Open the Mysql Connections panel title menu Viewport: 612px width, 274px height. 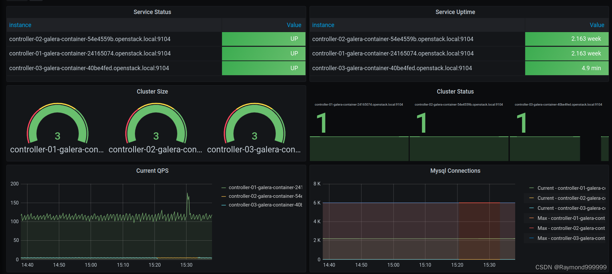pos(455,171)
